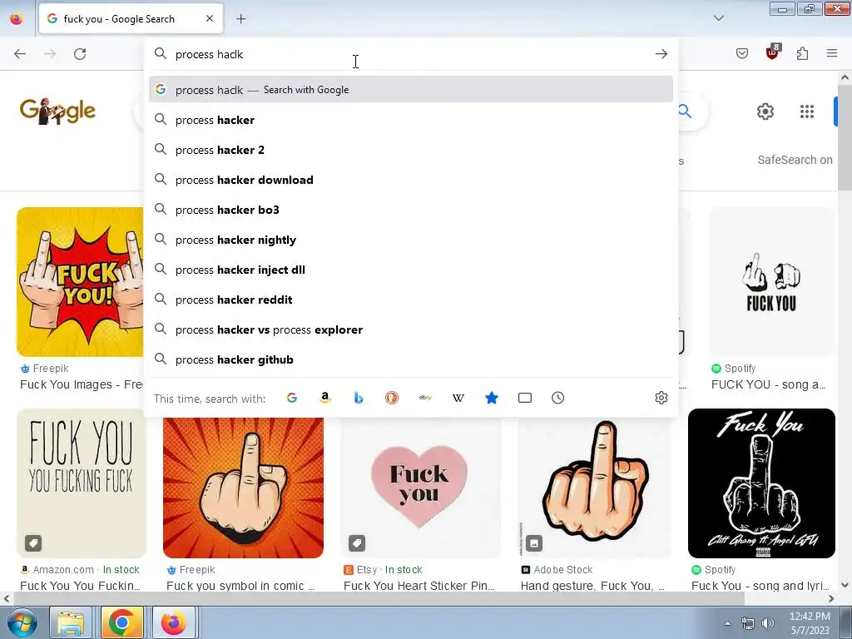Click the vertical scrollbar thumb

[x=845, y=137]
